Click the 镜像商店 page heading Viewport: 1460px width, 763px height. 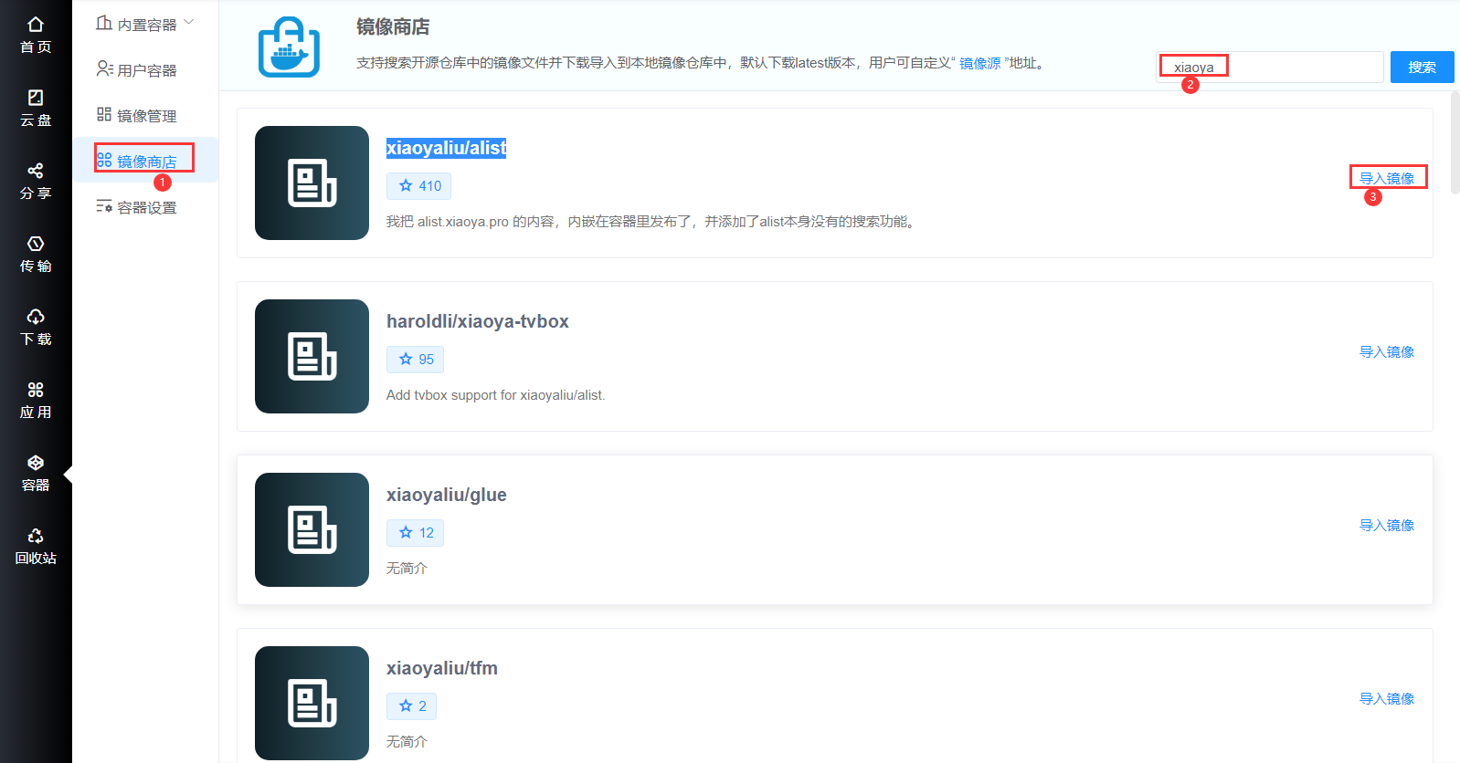coord(393,27)
